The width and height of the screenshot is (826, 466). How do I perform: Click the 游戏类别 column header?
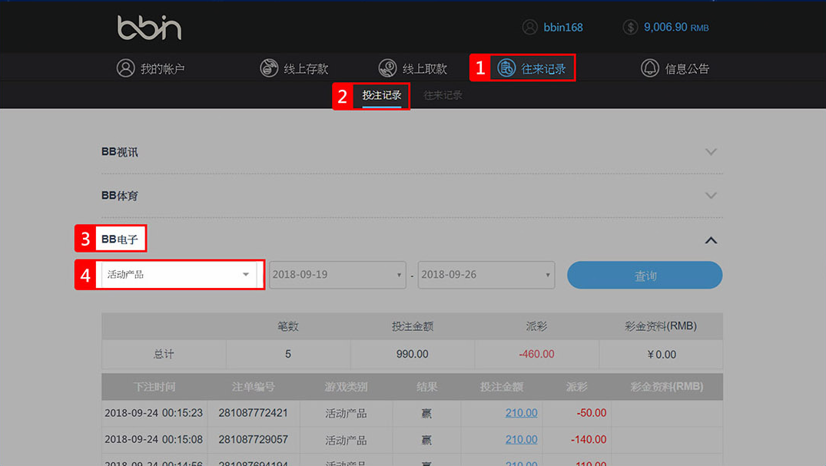[346, 387]
